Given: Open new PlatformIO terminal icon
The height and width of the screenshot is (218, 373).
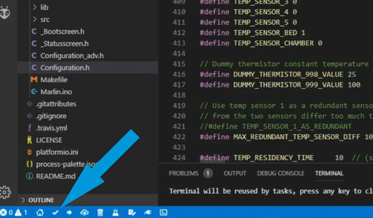Looking at the screenshot, I should [x=163, y=212].
